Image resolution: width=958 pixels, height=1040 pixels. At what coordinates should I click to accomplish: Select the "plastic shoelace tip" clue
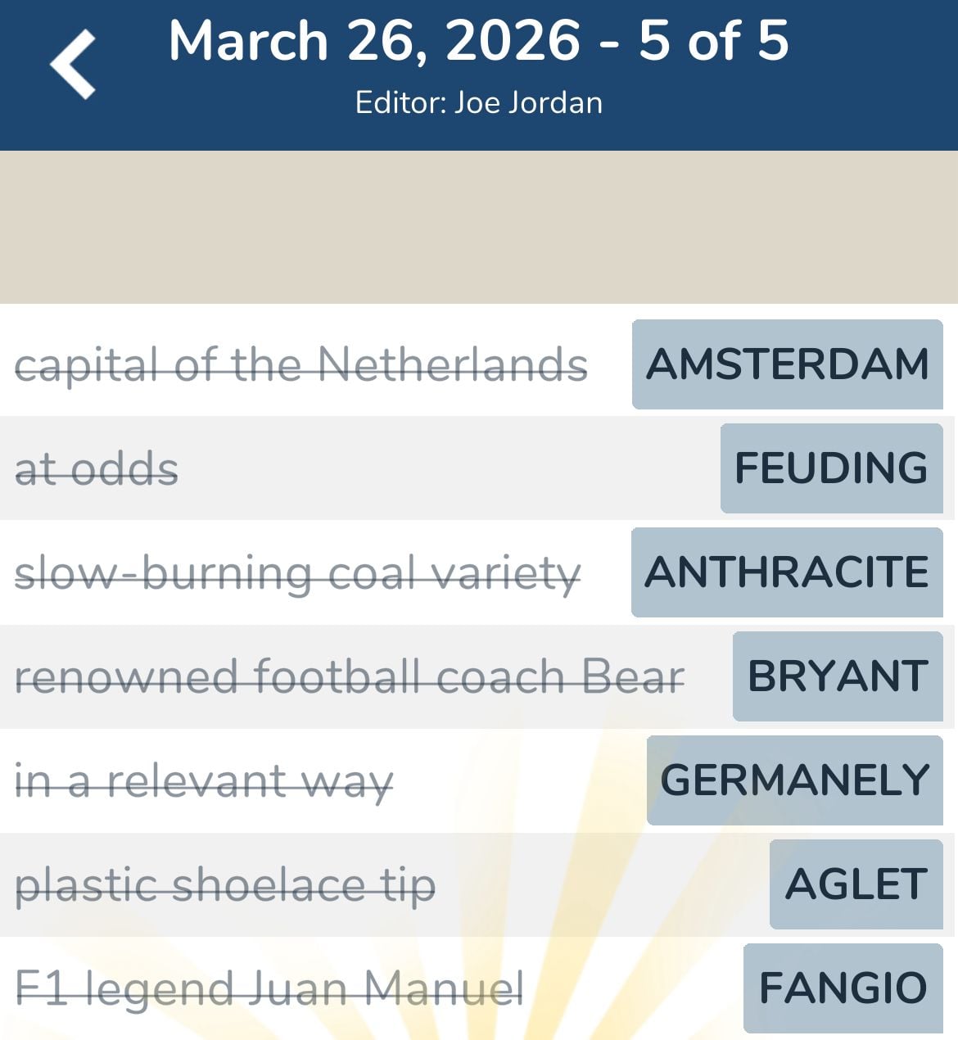(x=225, y=885)
